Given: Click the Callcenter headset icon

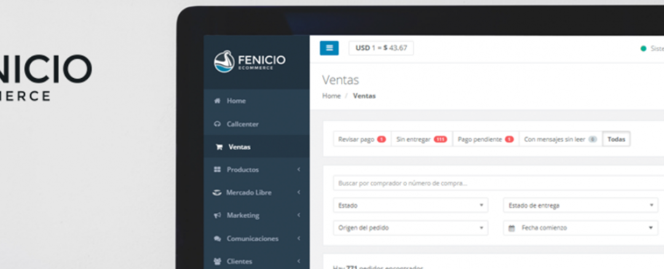Looking at the screenshot, I should tap(218, 124).
